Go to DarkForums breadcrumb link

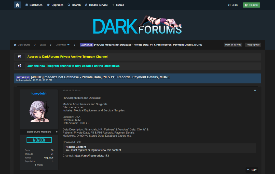click(24, 45)
